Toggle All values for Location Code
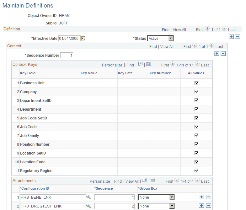The height and width of the screenshot is (210, 246). coord(196,162)
